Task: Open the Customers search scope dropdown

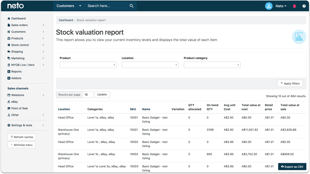Action: click(69, 6)
